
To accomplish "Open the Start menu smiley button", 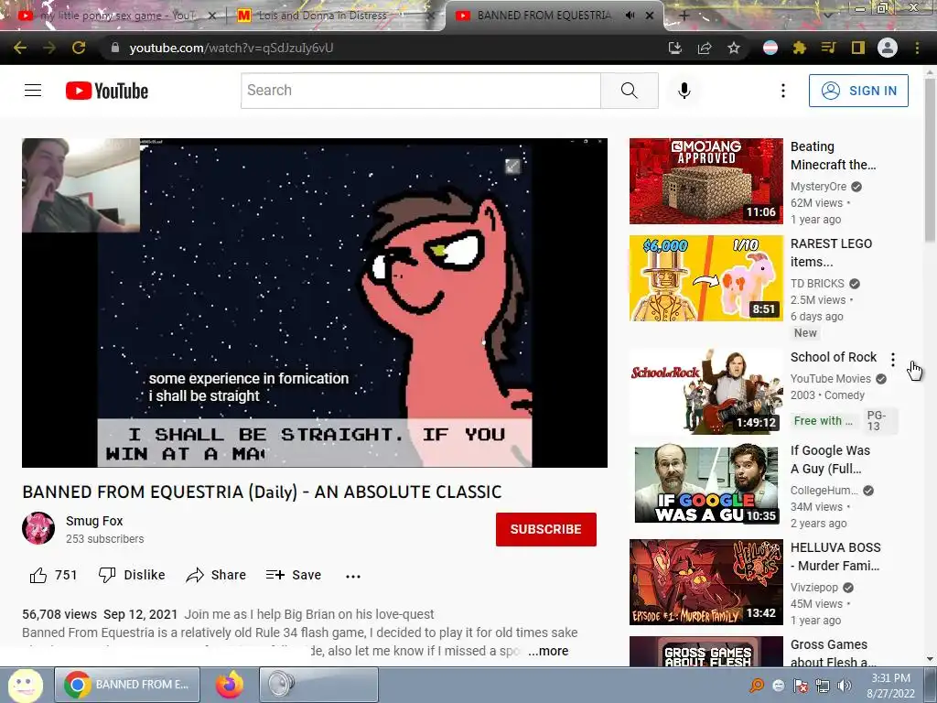I will click(25, 685).
